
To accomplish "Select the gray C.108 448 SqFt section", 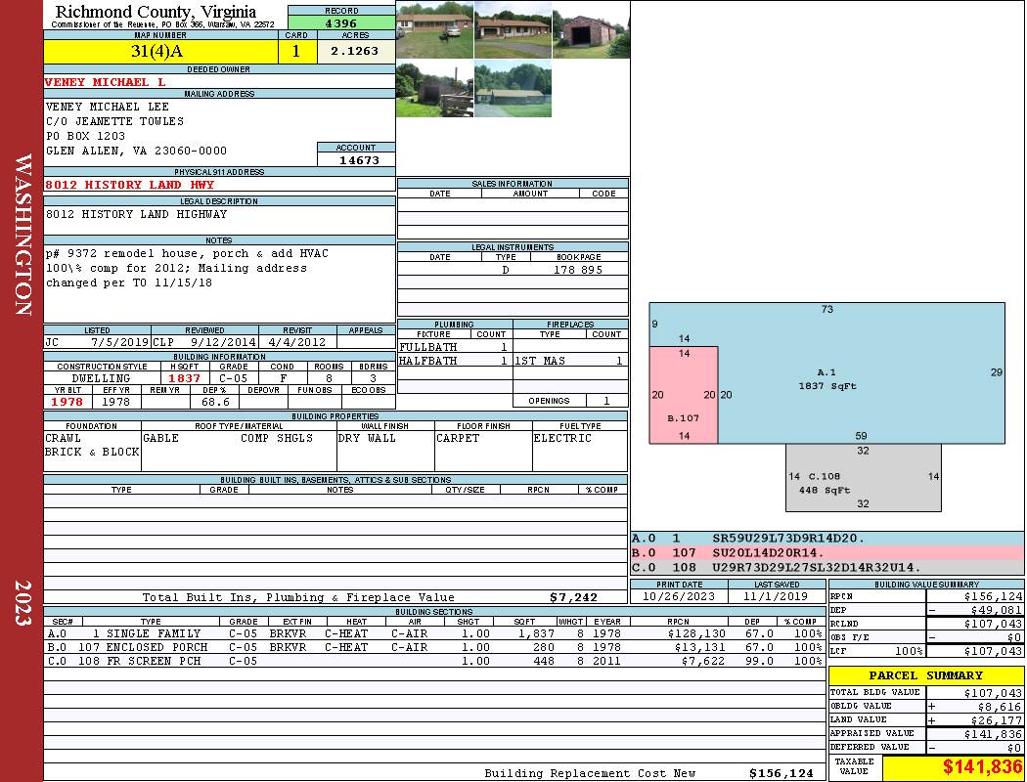I will (864, 478).
